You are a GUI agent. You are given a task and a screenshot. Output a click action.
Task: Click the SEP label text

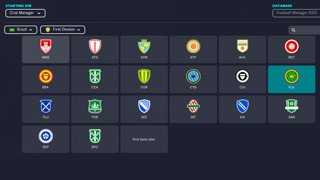click(x=46, y=147)
